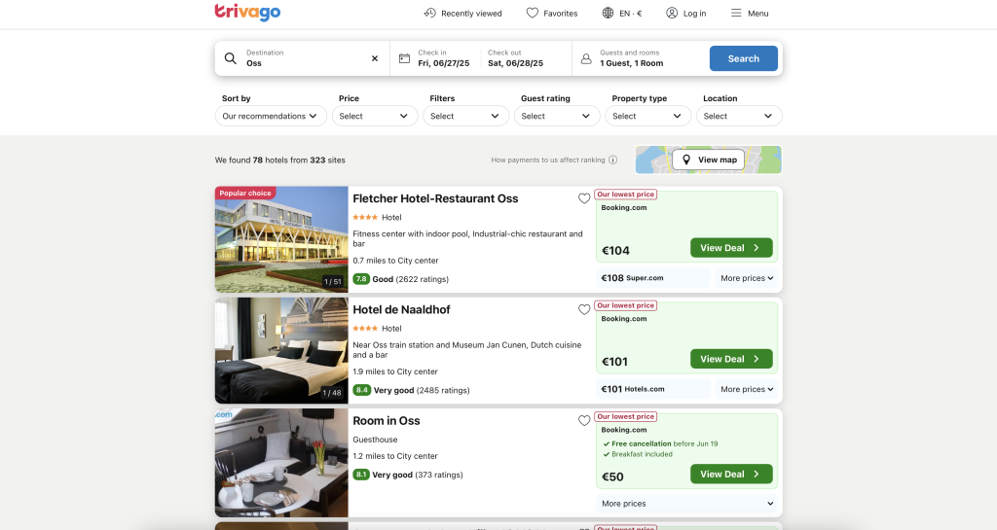
Task: Click Popular choice badge on Fletcher photo
Action: point(244,193)
